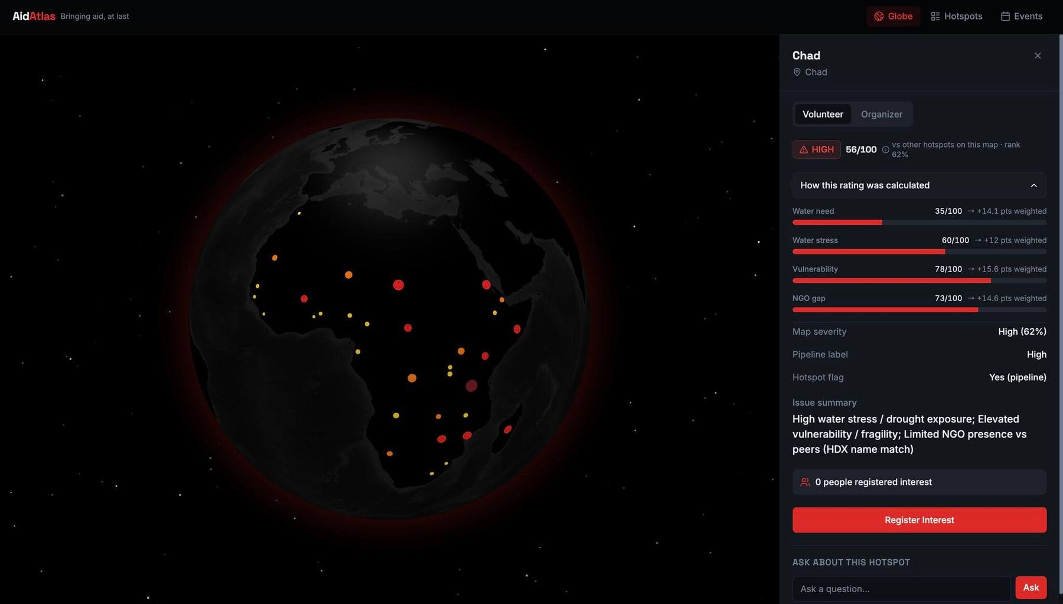Click the people icon by registered interest
The height and width of the screenshot is (604, 1063).
point(805,482)
